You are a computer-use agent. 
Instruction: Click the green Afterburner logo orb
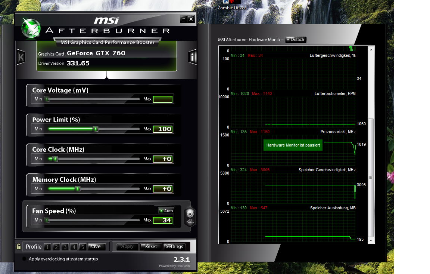tap(31, 28)
